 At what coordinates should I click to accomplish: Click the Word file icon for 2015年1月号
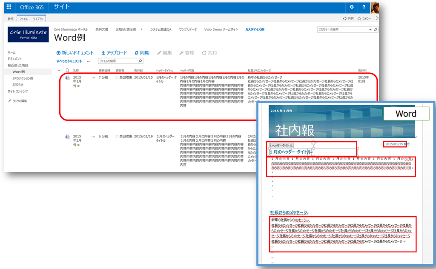[67, 77]
